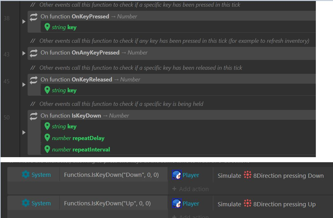Select event number 43 in the margin
Screen dimensions: 333x218
point(6,54)
